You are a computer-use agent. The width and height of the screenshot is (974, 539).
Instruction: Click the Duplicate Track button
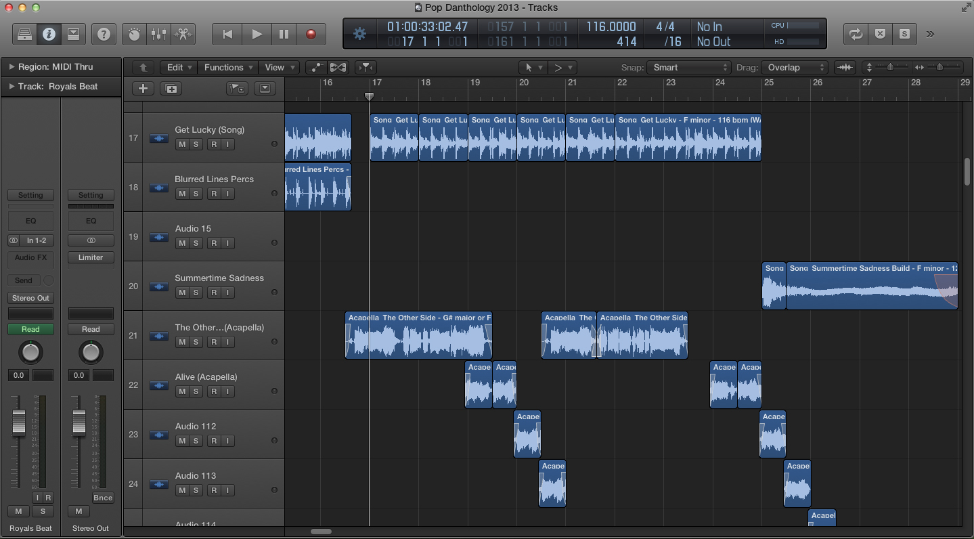171,89
